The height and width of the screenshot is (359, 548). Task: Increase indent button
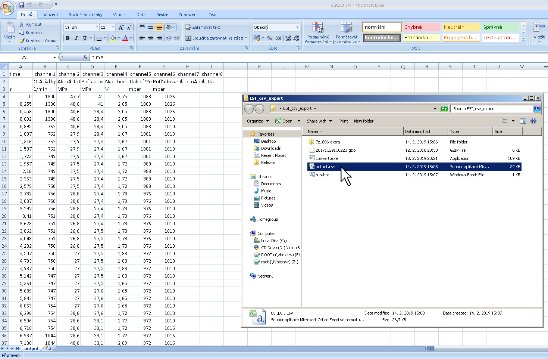pyautogui.click(x=178, y=38)
